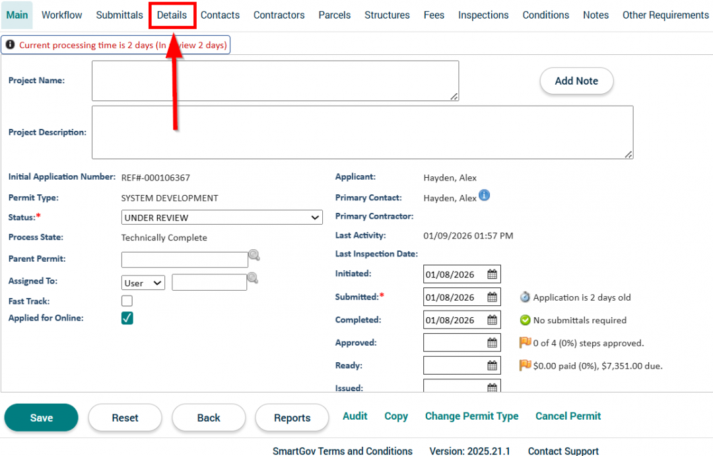Click the Cancel Permit link

(568, 416)
